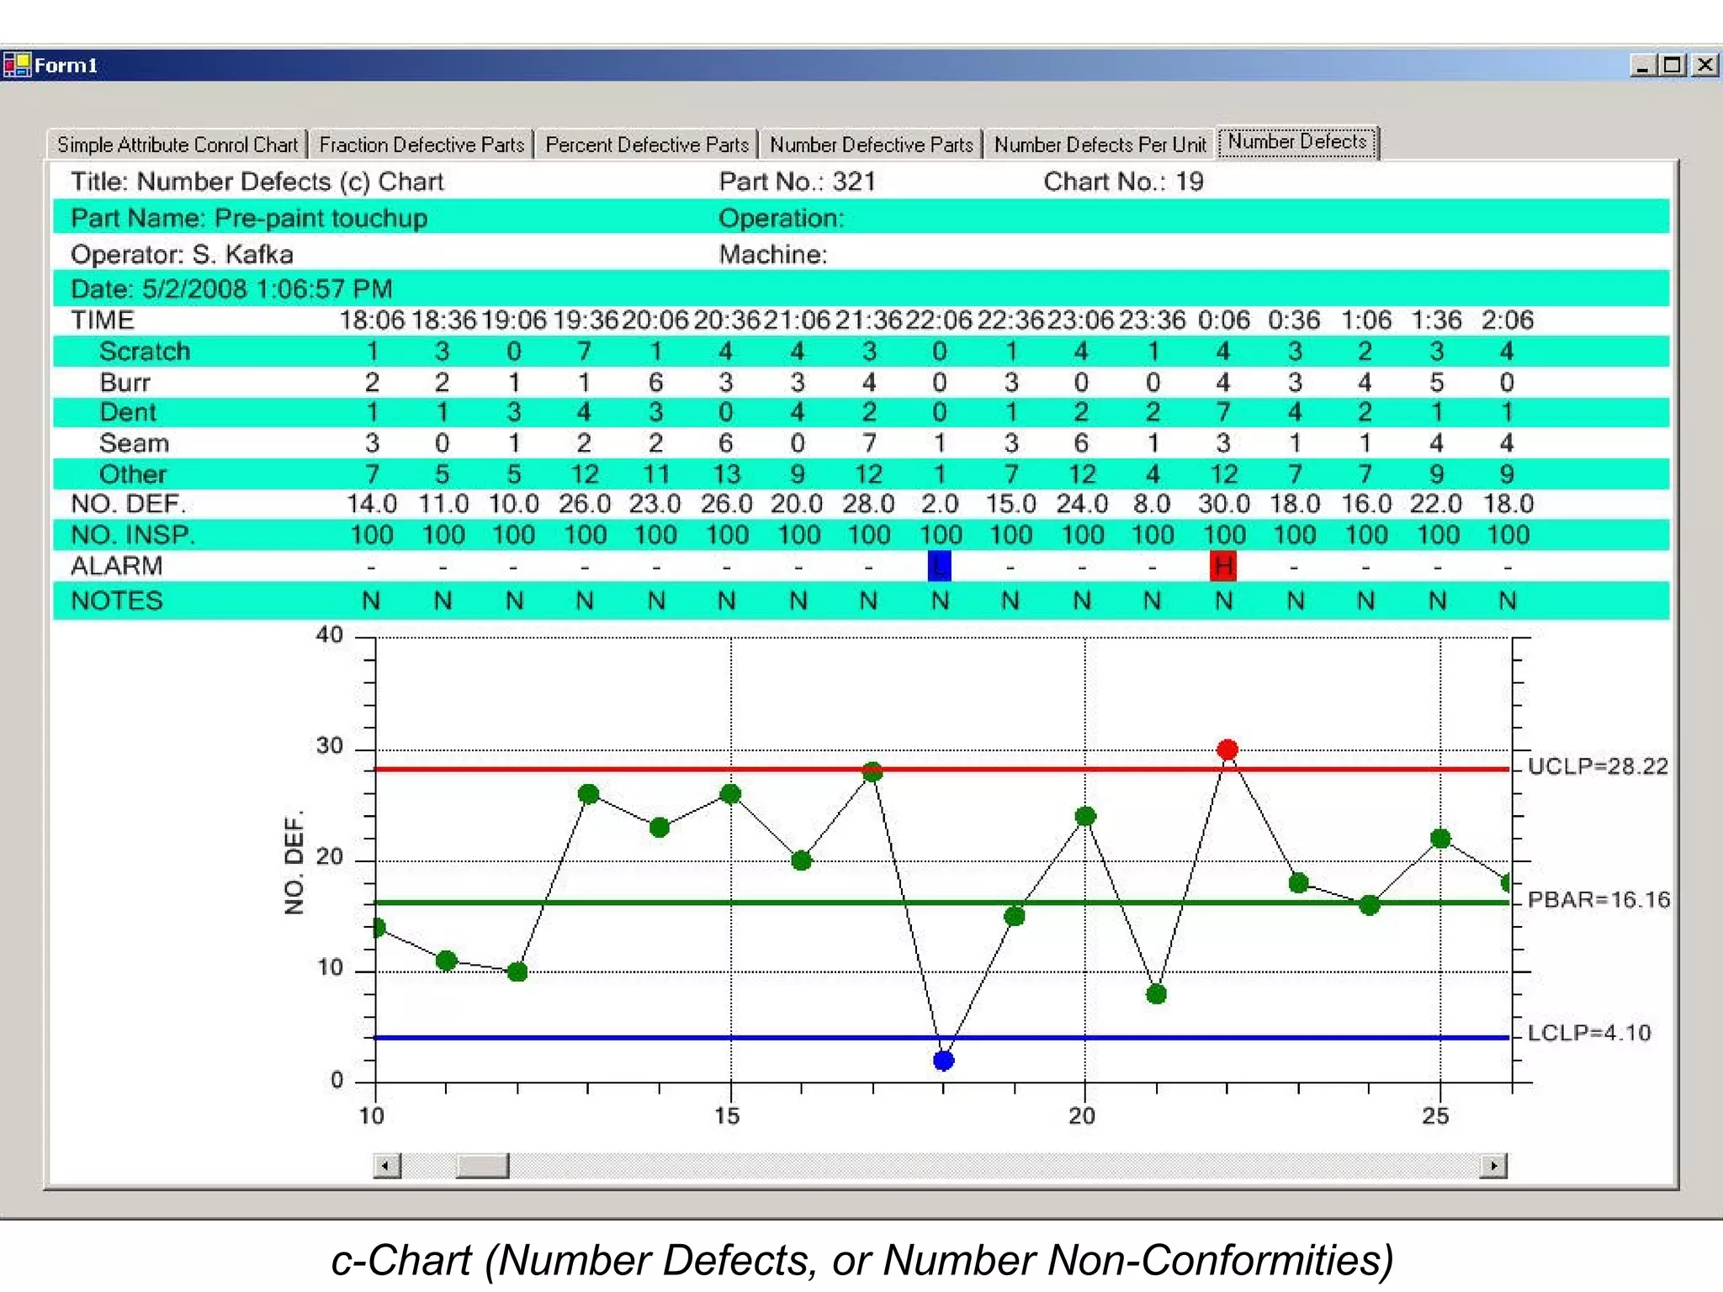Click the NO. INSP. row label
Screen dimensions: 1723x1292
coord(132,535)
